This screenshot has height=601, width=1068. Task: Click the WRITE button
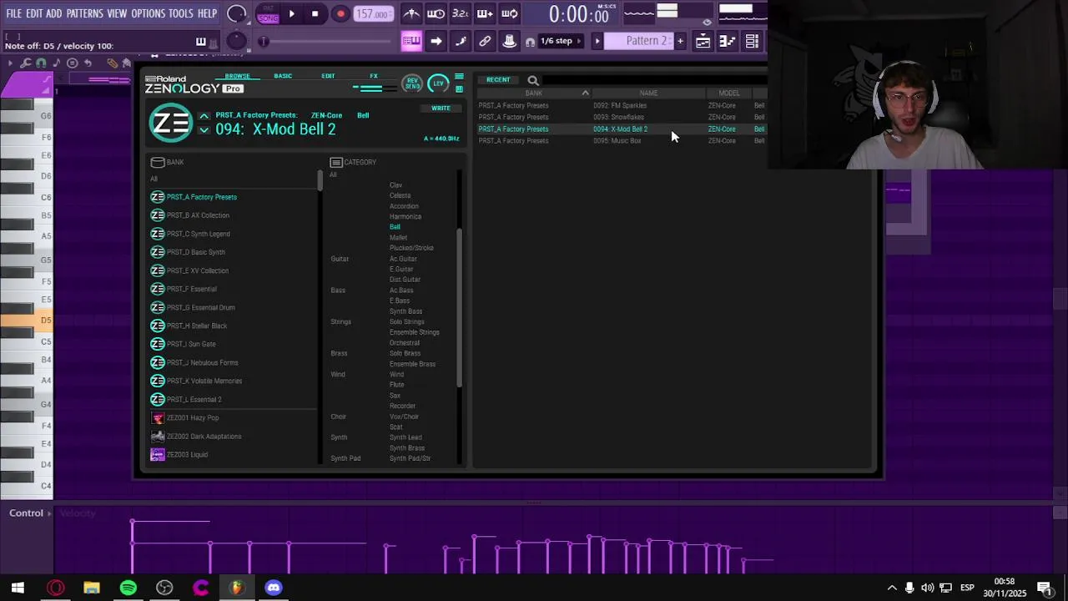(441, 109)
